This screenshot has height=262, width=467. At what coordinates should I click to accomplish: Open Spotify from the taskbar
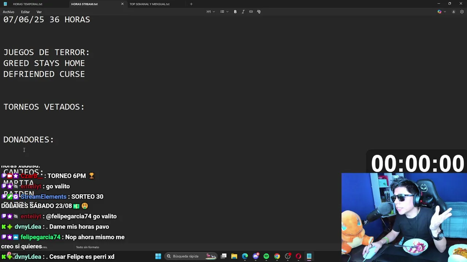266,256
